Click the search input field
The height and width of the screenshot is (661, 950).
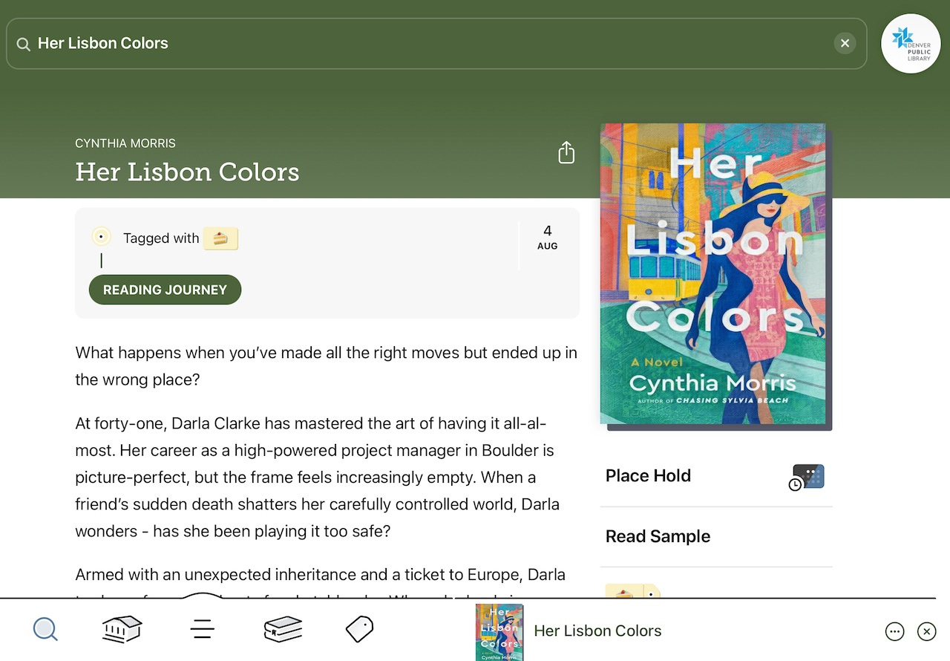pos(436,44)
